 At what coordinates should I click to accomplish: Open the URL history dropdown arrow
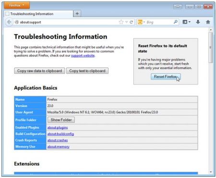click(x=127, y=22)
